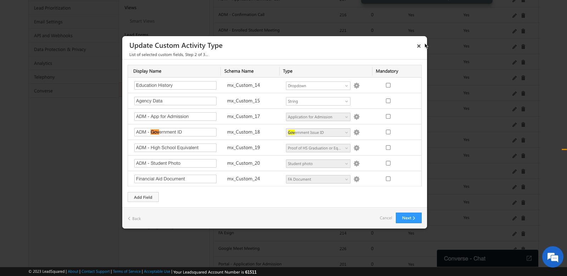The width and height of the screenshot is (567, 276).
Task: Open settings gear for Education History field
Action: click(x=357, y=86)
